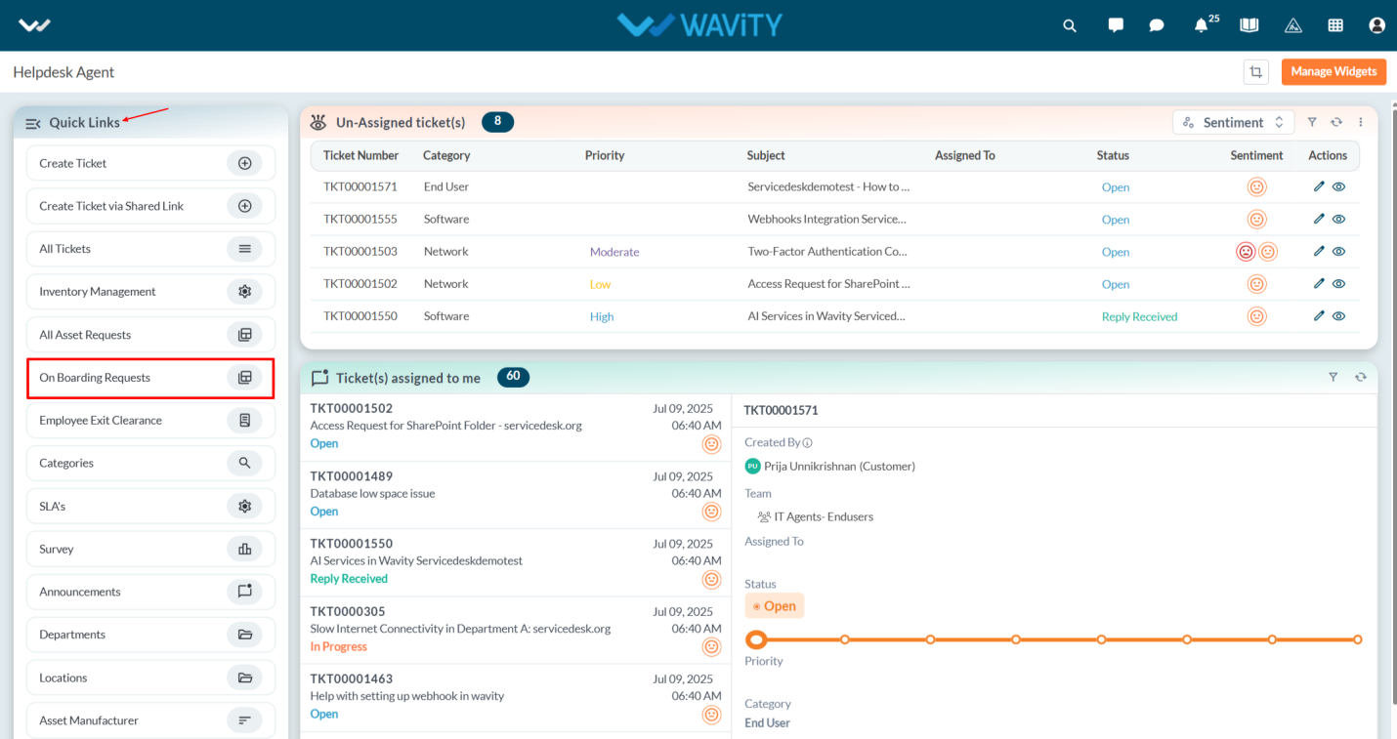Open Asset Manufacturer quick link
This screenshot has width=1397, height=739.
(x=150, y=720)
